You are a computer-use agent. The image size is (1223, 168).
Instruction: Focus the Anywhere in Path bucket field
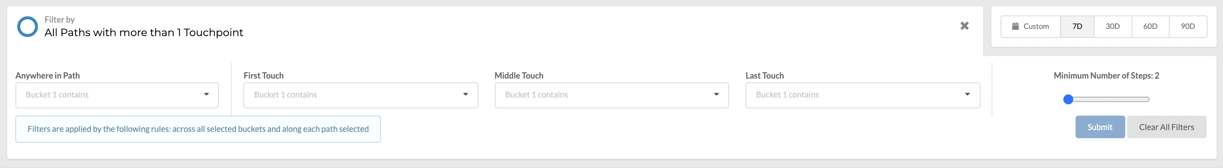(x=117, y=95)
